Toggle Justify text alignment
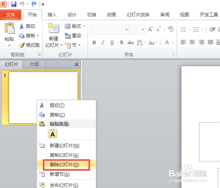The image size is (220, 188). (210, 42)
